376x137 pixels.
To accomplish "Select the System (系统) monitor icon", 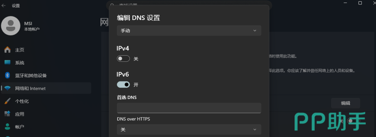I will pyautogui.click(x=7, y=62).
